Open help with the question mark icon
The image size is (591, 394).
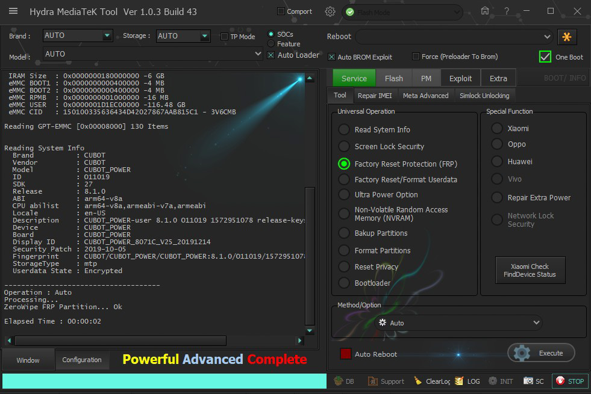click(x=507, y=11)
